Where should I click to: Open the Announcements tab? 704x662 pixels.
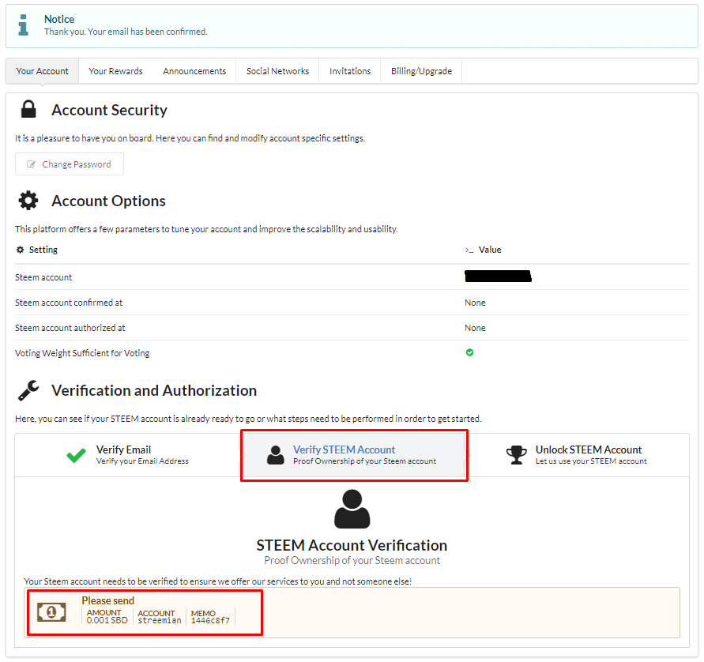point(194,71)
